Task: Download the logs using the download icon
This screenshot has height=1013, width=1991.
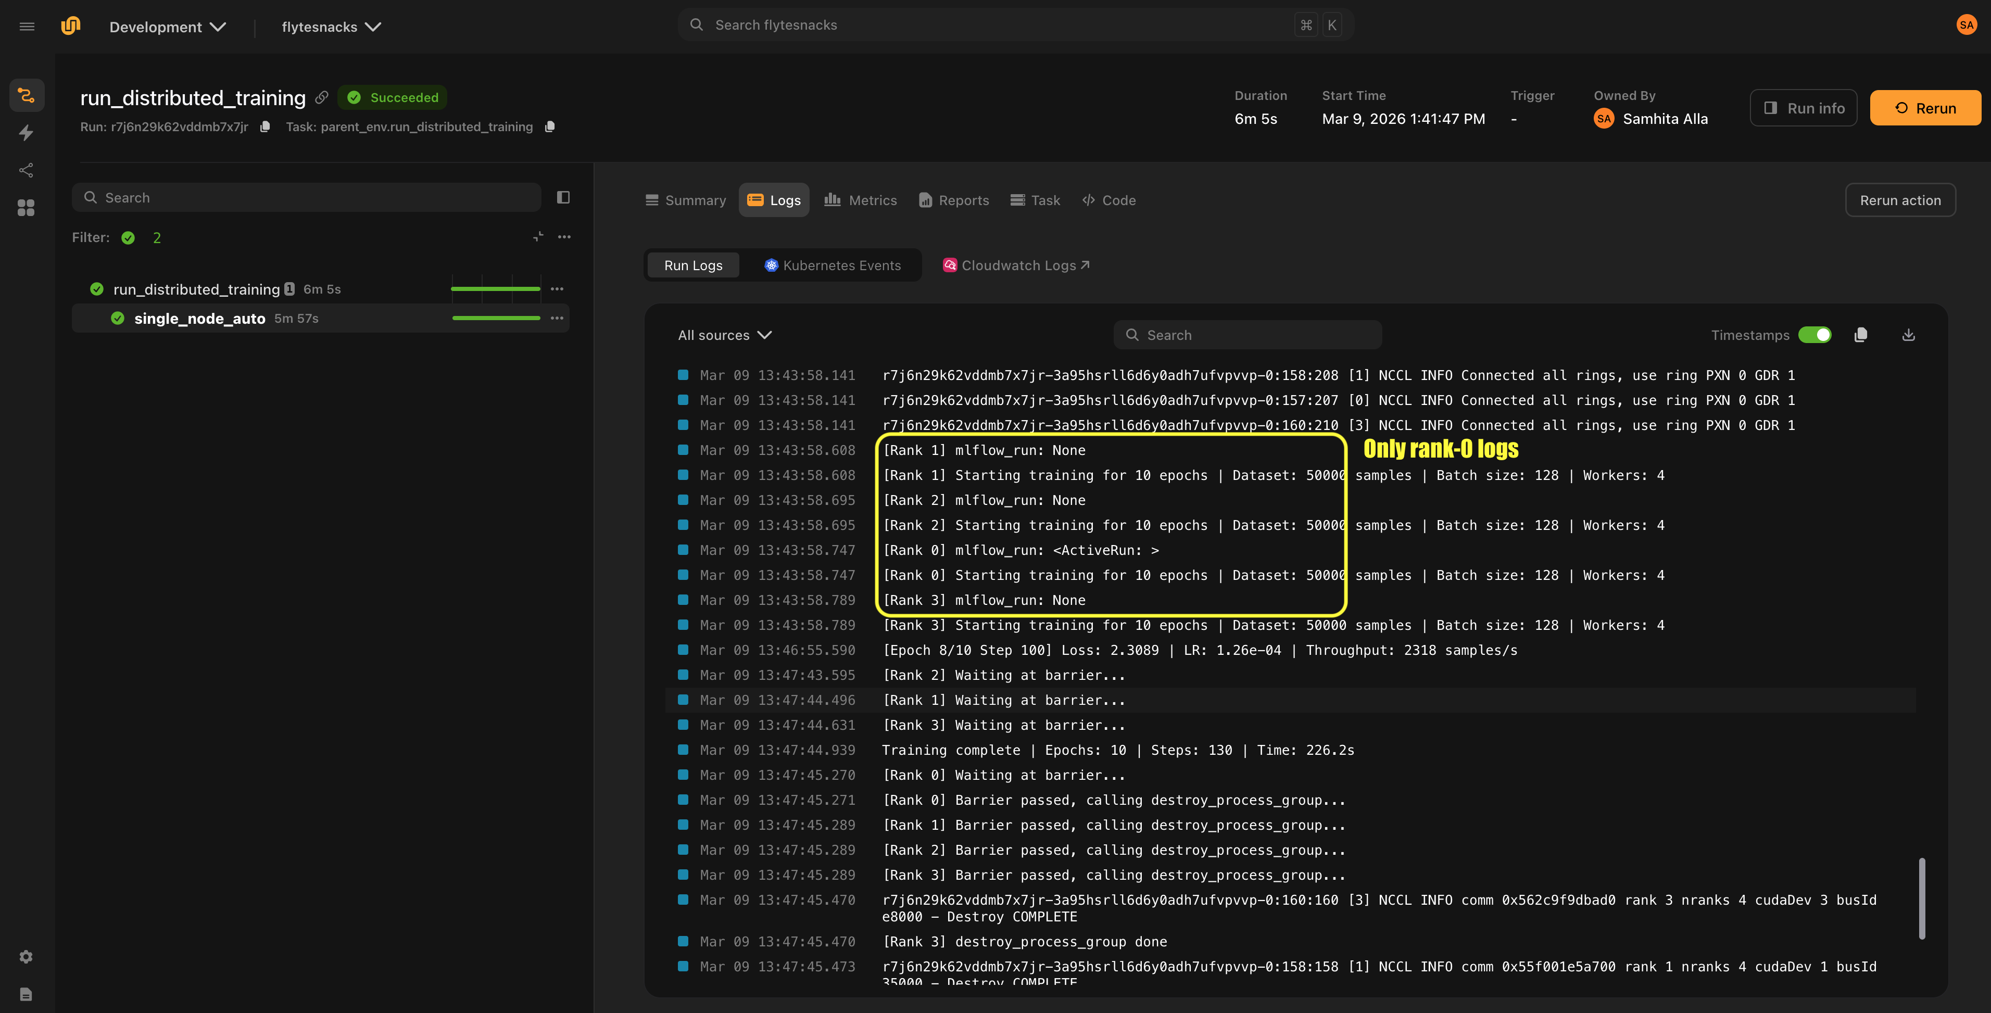Action: coord(1908,335)
